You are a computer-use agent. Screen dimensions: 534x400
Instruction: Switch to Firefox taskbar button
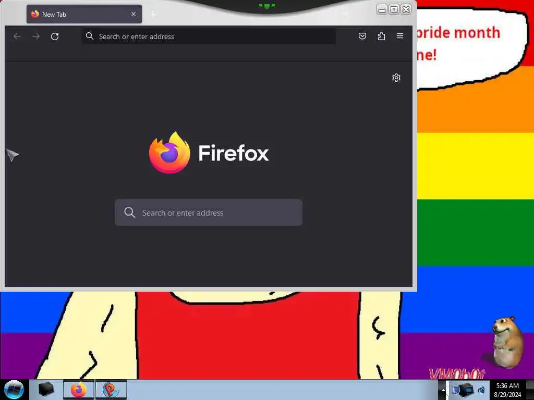(79, 390)
